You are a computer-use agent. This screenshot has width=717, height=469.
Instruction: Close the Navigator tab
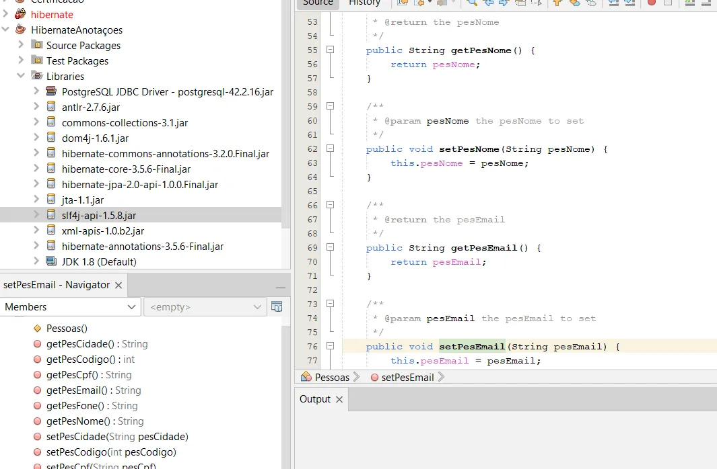point(118,285)
